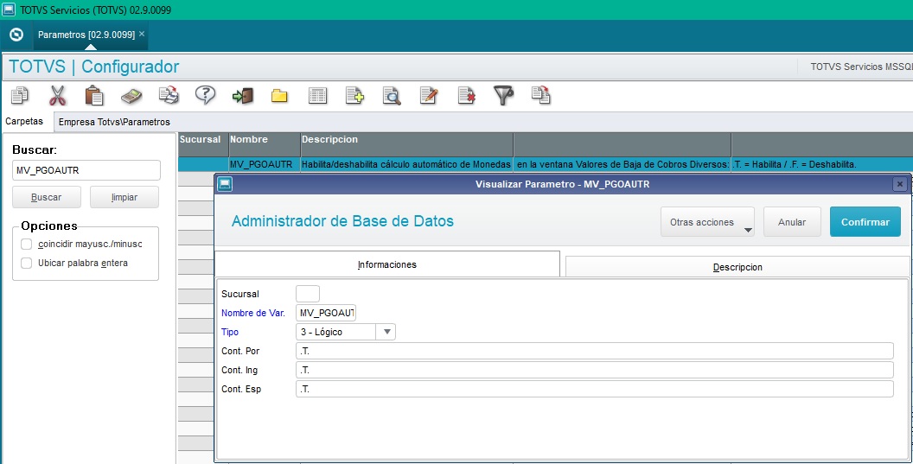Select Empresa Totvs\Parametros tab

click(x=114, y=122)
